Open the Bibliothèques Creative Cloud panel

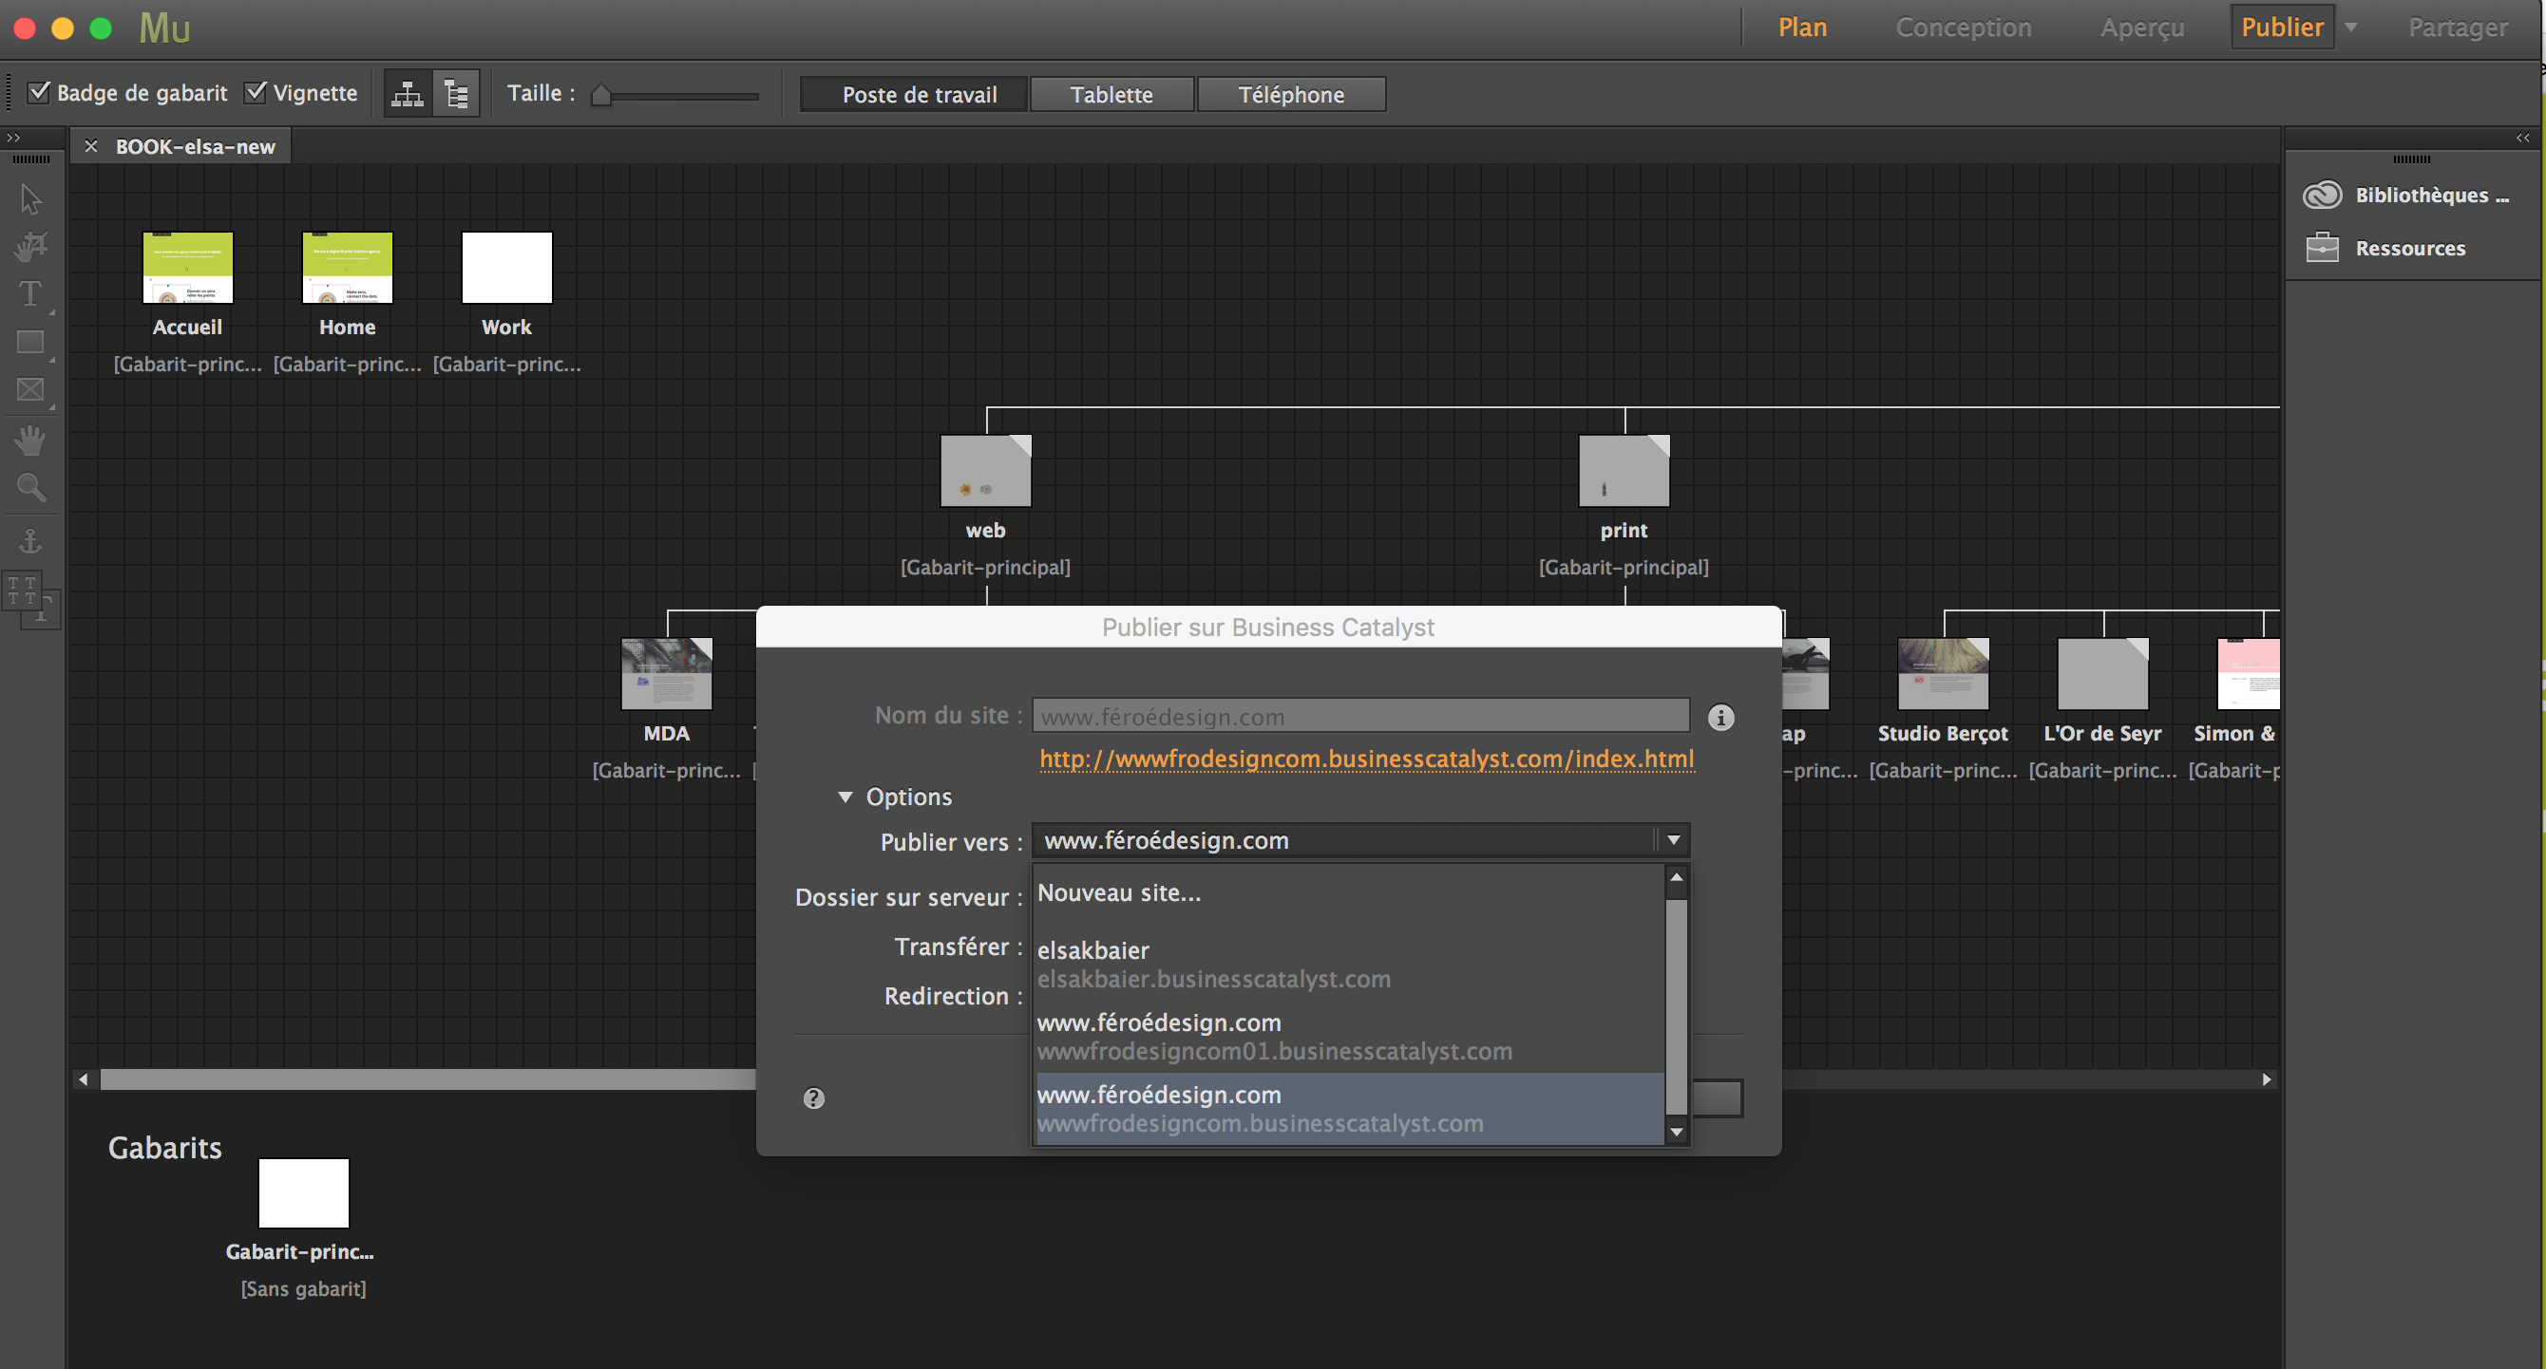(x=2404, y=195)
